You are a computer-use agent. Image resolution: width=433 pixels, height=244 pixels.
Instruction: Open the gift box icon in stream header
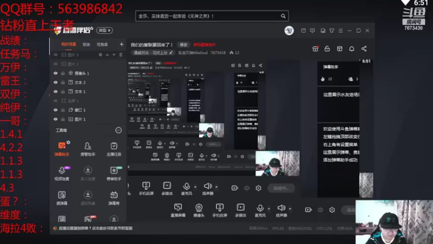(x=315, y=49)
